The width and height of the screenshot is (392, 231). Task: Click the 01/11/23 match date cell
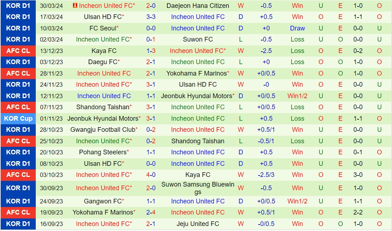pos(51,119)
